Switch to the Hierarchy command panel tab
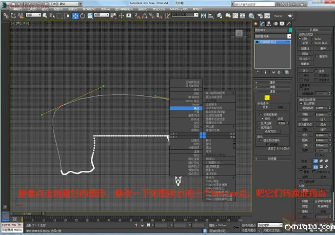The height and width of the screenshot is (235, 335). pos(269,24)
